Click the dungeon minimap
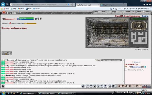This screenshot has width=152, height=95. click(x=139, y=38)
